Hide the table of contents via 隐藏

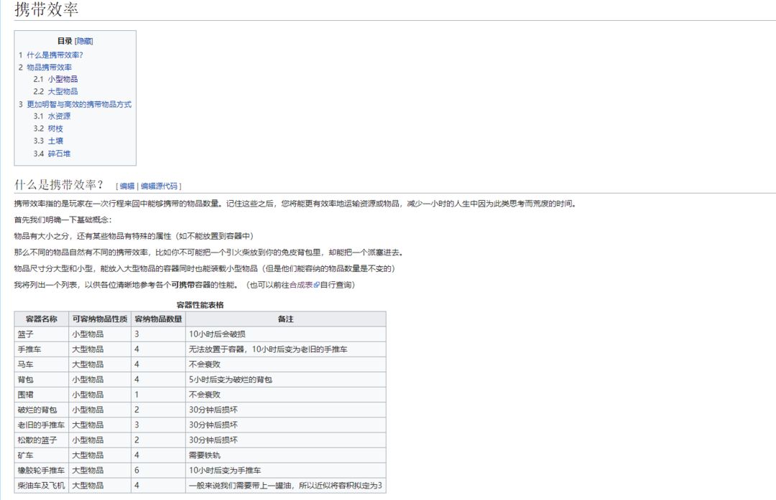pyautogui.click(x=84, y=42)
